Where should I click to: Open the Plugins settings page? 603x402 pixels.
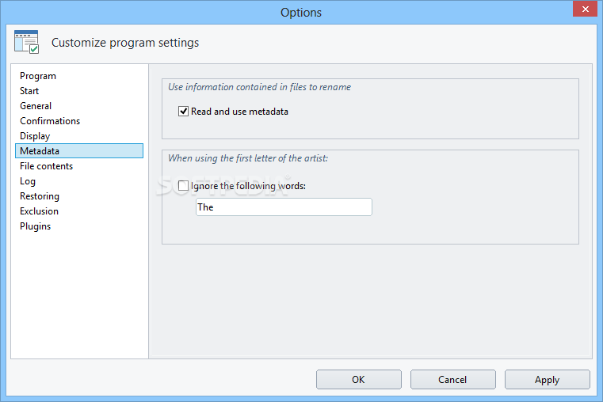coord(35,226)
